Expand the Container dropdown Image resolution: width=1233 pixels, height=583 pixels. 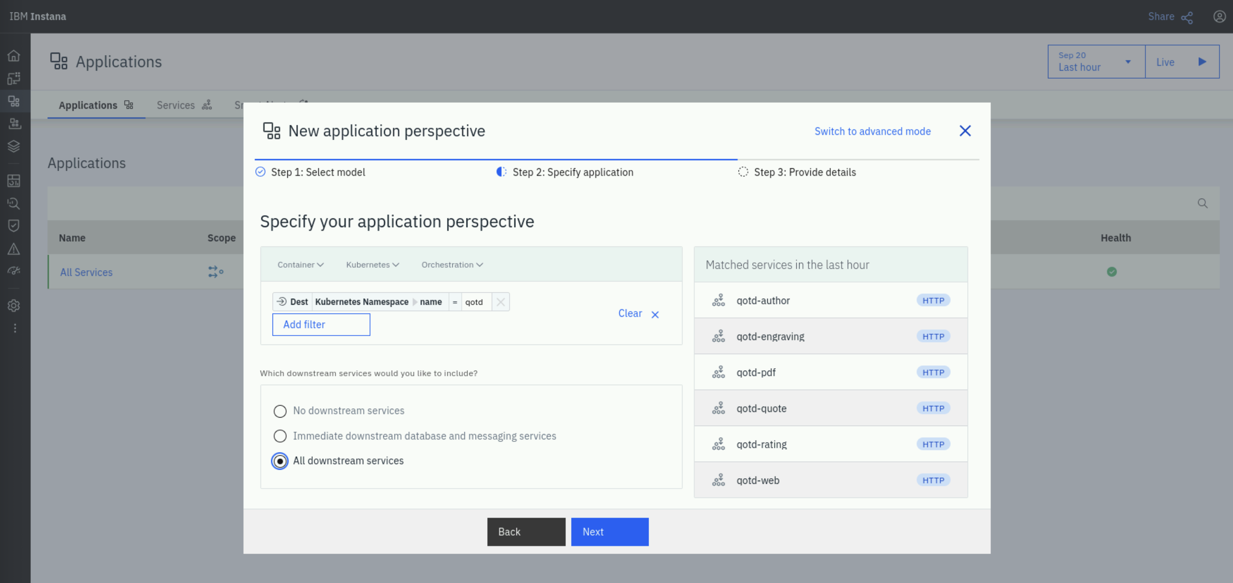point(300,265)
